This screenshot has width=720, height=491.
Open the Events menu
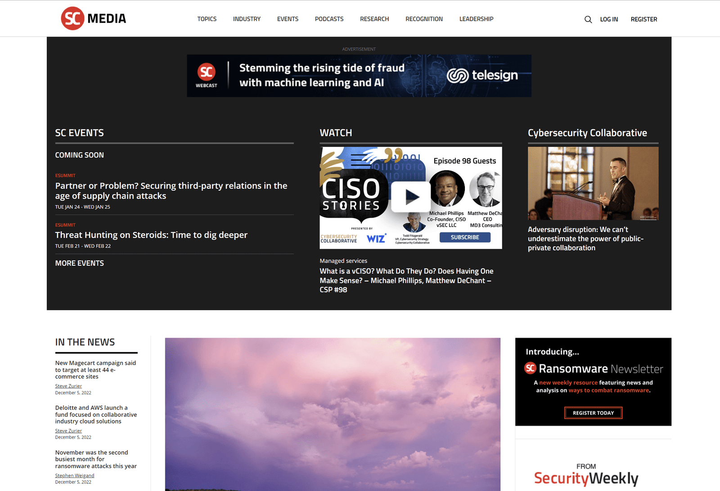click(x=288, y=19)
